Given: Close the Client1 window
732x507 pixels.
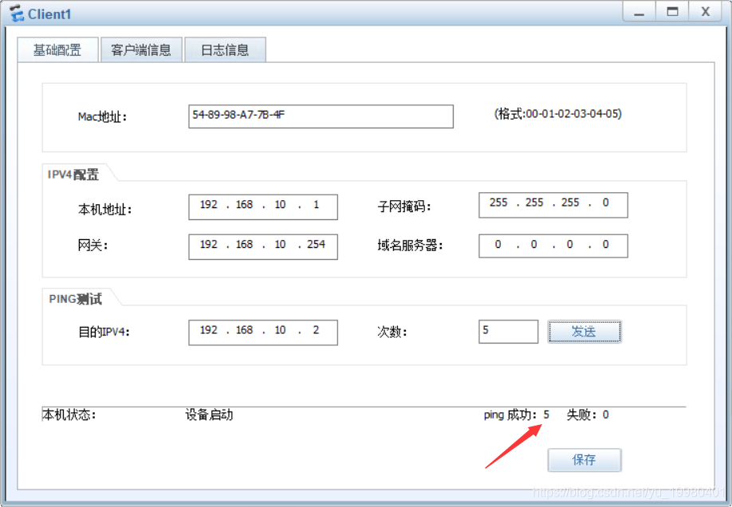Looking at the screenshot, I should [x=706, y=12].
